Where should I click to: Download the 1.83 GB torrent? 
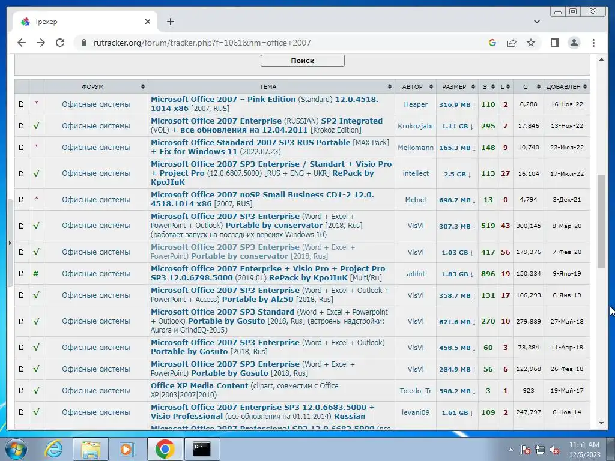tap(457, 274)
